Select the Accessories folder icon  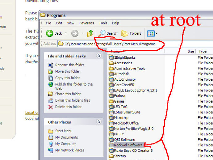[111, 63]
